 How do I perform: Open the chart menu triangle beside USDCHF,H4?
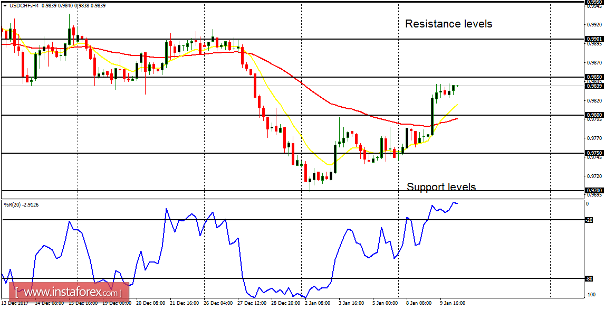(x=5, y=6)
